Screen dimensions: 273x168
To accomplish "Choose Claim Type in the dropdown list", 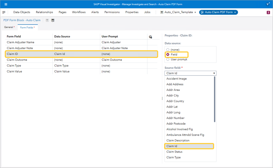I will coord(189,157).
